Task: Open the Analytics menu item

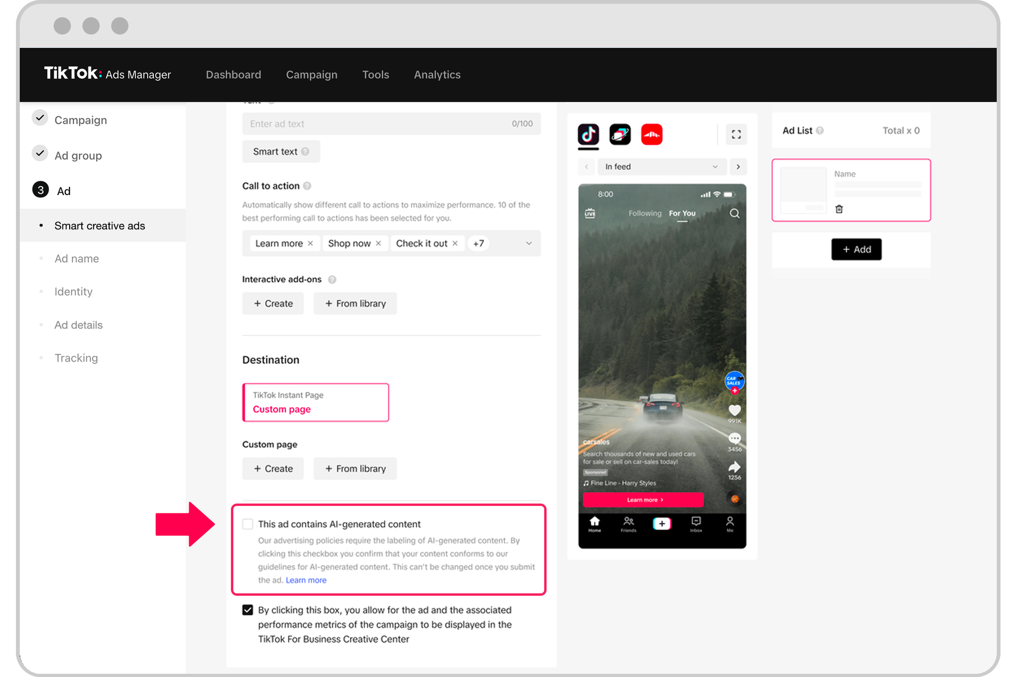Action: pos(437,75)
